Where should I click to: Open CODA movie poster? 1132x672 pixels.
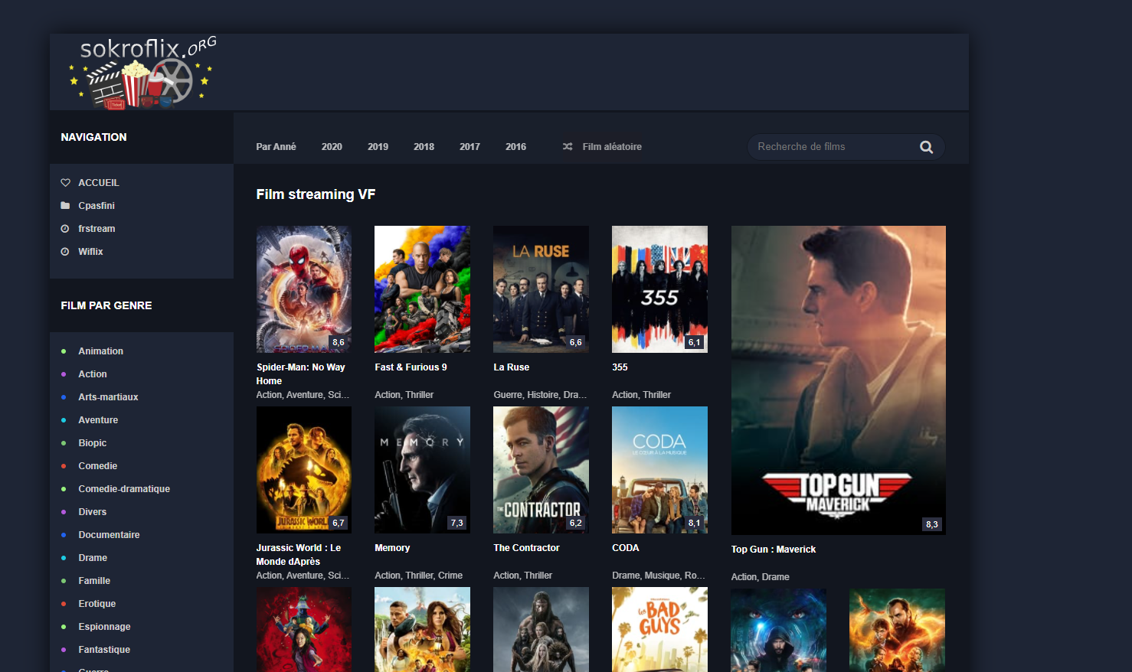(x=659, y=470)
